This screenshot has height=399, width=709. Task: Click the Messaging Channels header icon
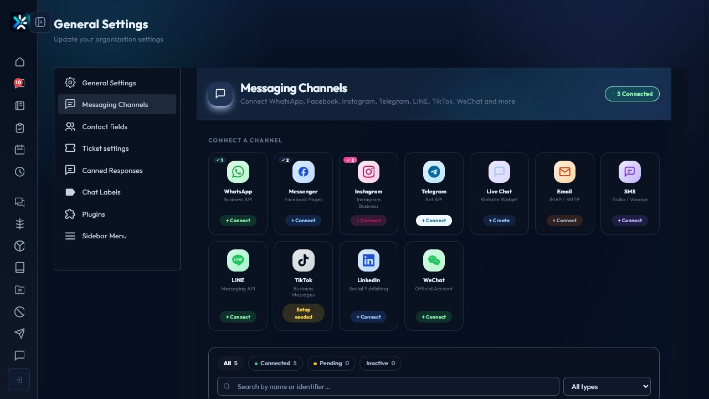(x=220, y=94)
